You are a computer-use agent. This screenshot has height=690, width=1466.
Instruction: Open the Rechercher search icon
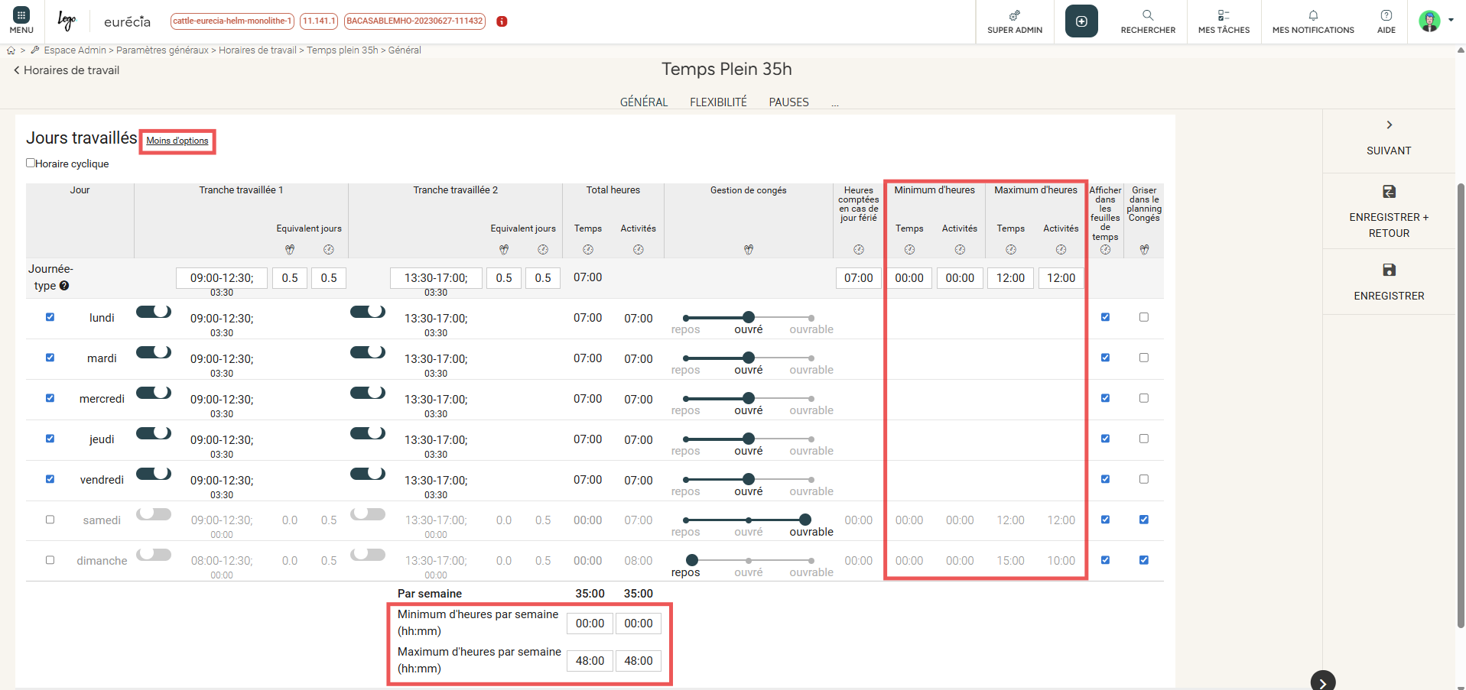point(1147,16)
